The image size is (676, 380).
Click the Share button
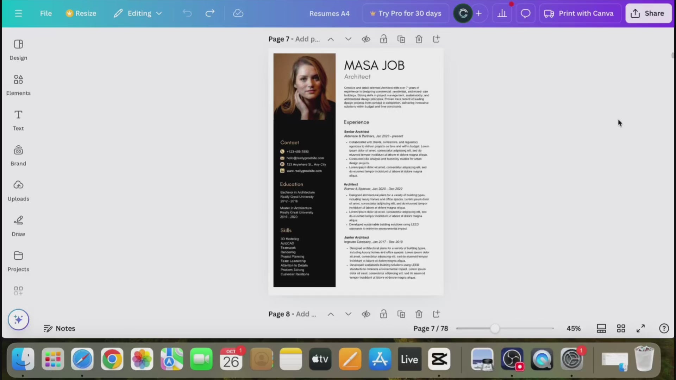649,13
